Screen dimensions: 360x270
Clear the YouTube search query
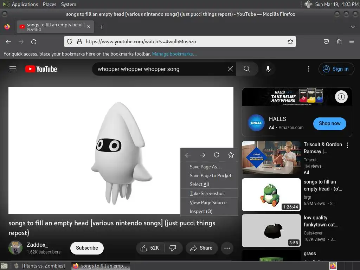point(230,69)
